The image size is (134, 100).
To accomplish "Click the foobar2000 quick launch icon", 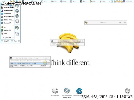I will [23, 1].
